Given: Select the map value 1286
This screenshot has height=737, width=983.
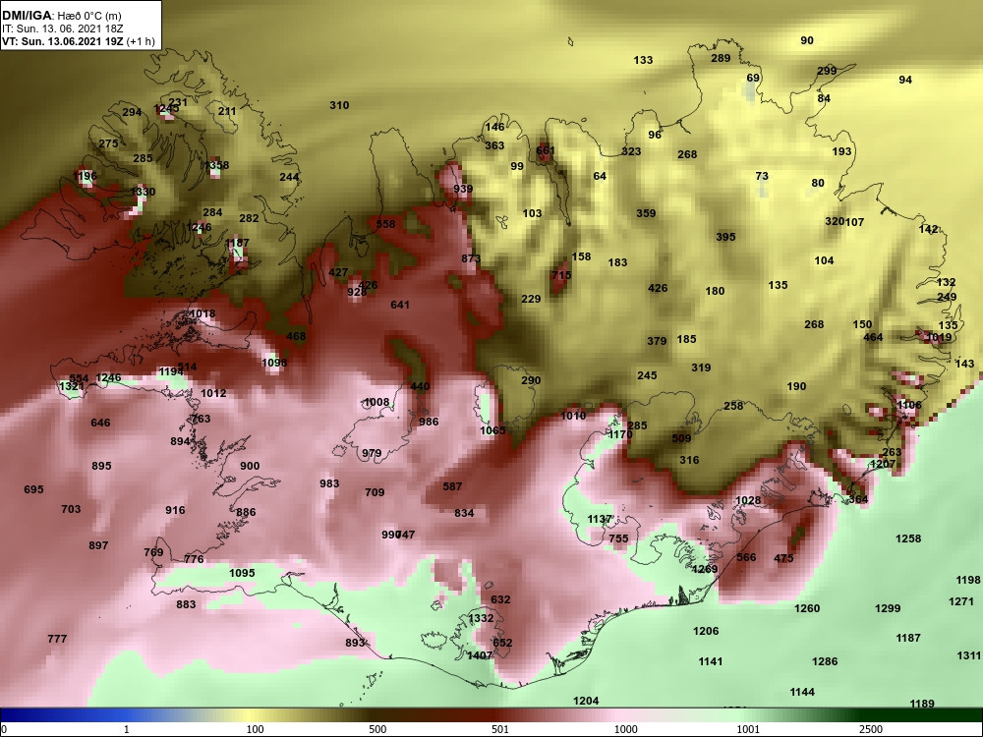Looking at the screenshot, I should pos(825,661).
